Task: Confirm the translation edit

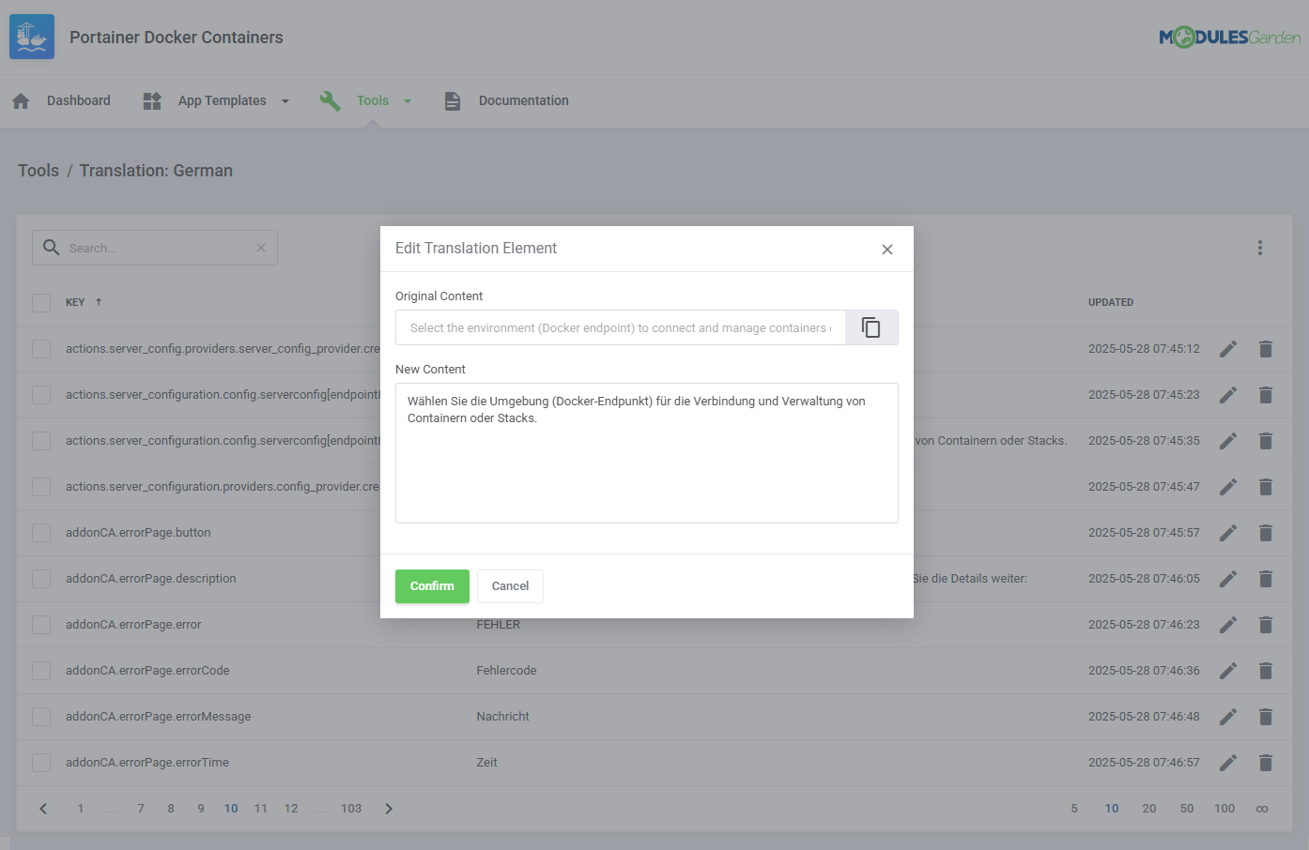Action: tap(432, 585)
